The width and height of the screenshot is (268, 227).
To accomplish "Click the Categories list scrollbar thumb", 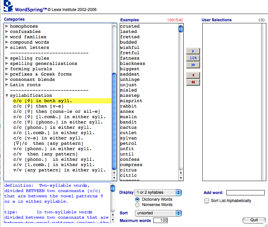I will [114, 121].
